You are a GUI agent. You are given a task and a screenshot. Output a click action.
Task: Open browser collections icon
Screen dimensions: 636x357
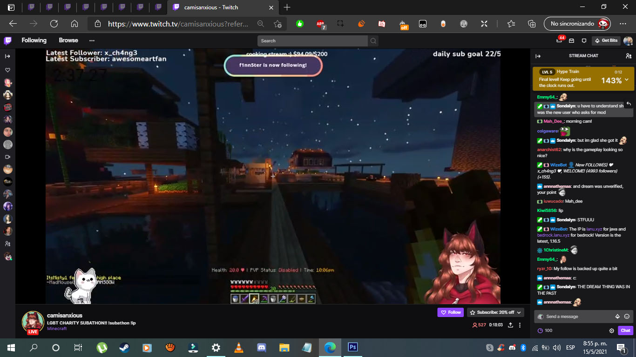pyautogui.click(x=532, y=24)
